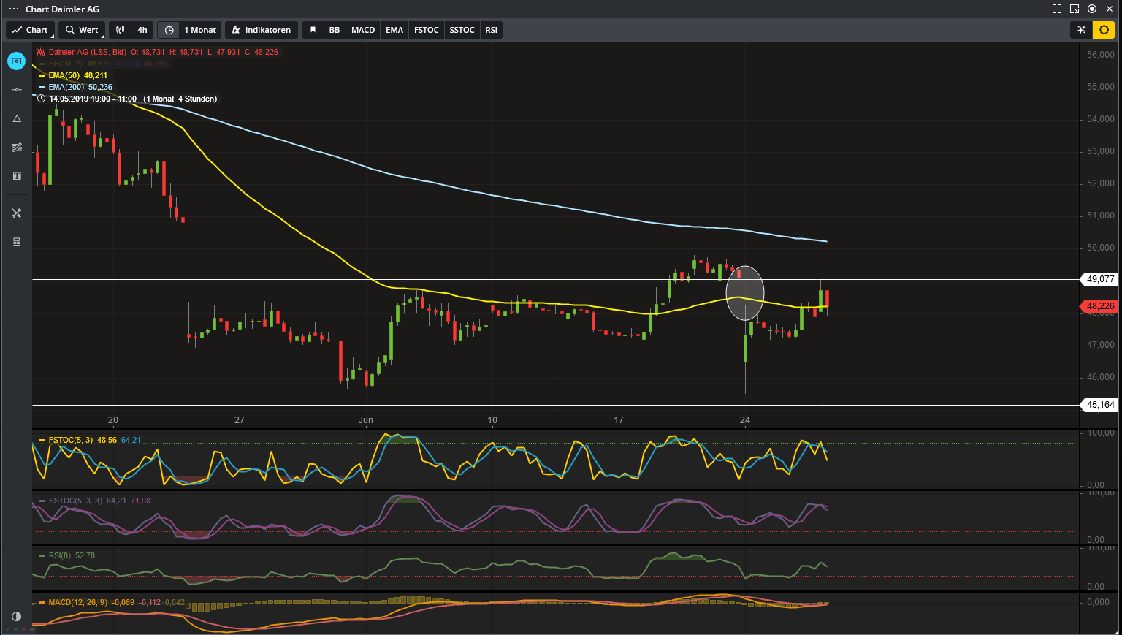This screenshot has width=1122, height=635.
Task: Select the triangle shape drawing tool
Action: (17, 118)
